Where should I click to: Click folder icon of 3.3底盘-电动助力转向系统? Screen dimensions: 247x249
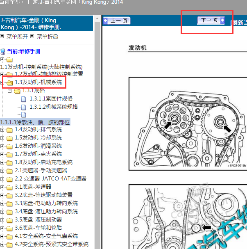(9, 204)
